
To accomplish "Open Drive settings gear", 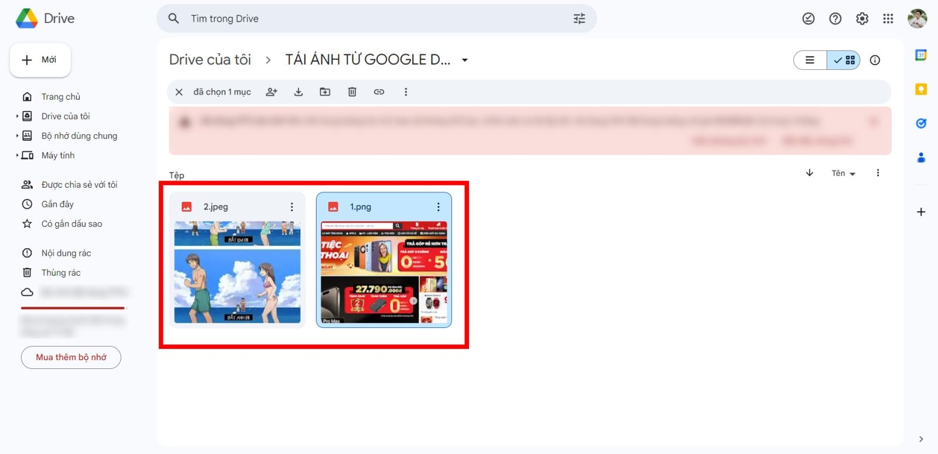I will click(862, 19).
